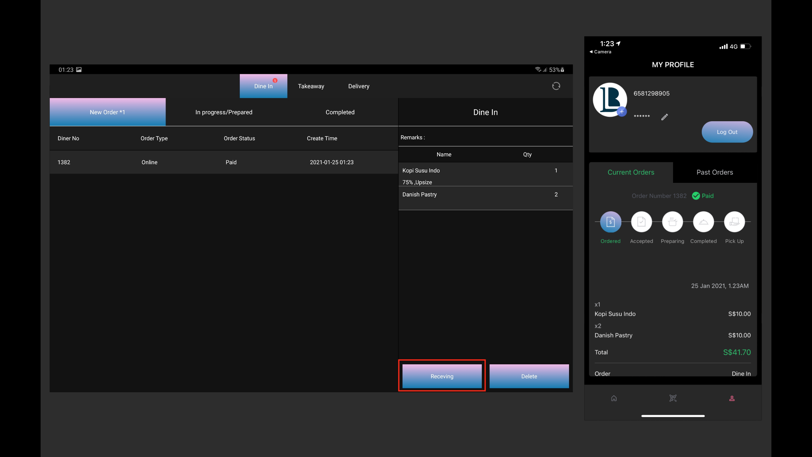
Task: Tap the plus badge on profile avatar
Action: click(x=622, y=112)
